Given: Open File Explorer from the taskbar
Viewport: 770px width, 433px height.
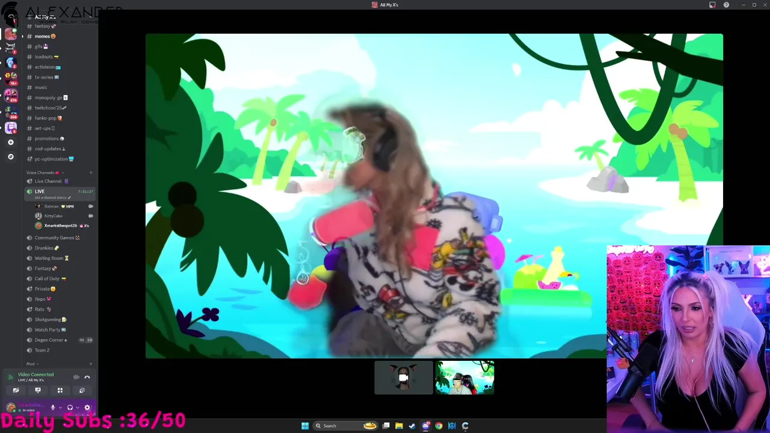Looking at the screenshot, I should (x=399, y=426).
